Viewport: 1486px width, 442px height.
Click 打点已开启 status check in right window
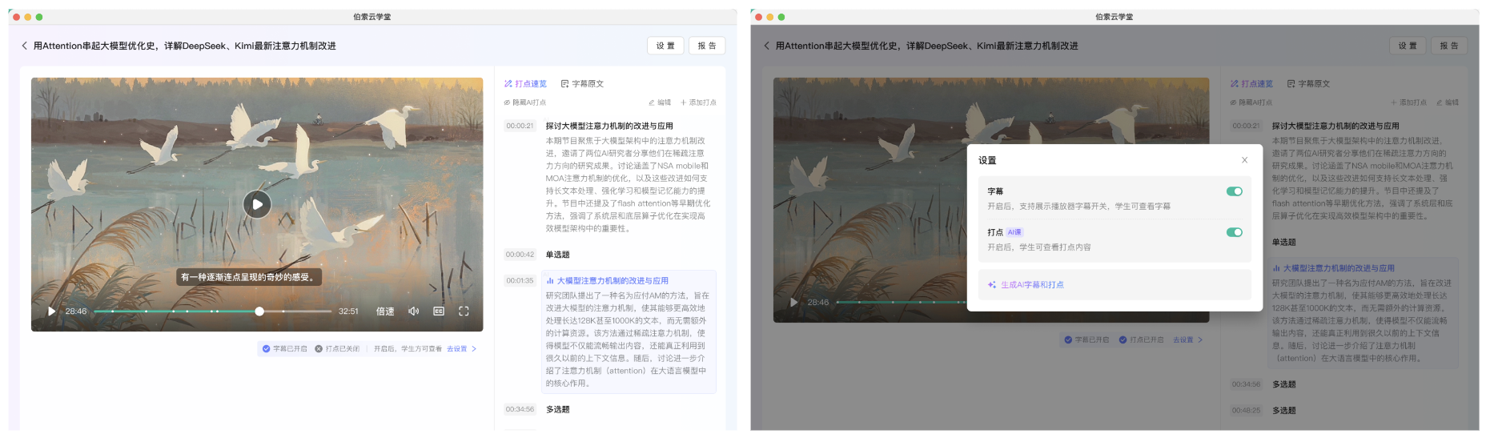[x=1141, y=340]
